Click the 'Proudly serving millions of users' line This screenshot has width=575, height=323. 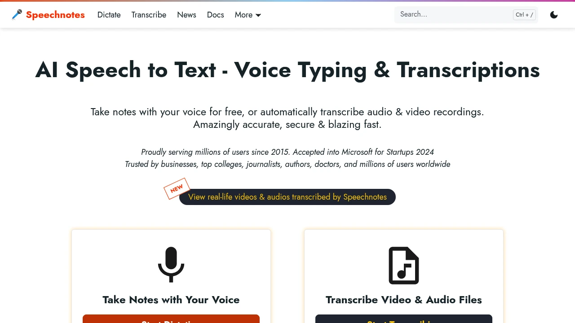pos(287,152)
